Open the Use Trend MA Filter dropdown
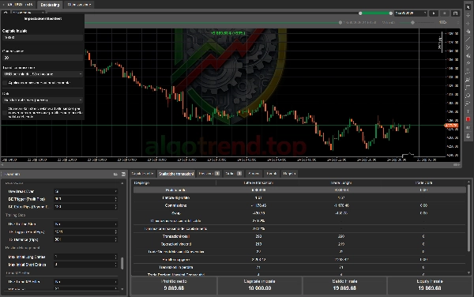 85,281
